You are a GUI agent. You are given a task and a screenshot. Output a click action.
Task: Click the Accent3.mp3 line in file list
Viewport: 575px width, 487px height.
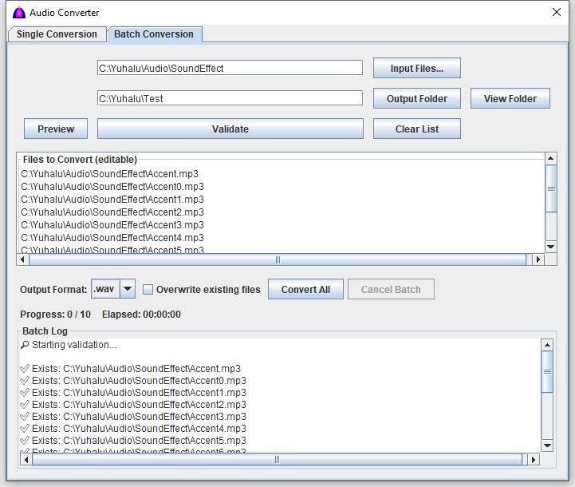click(x=112, y=224)
